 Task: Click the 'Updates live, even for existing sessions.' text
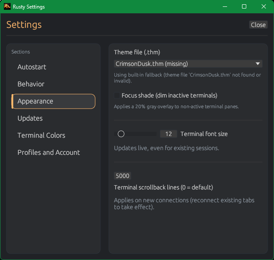click(x=166, y=148)
